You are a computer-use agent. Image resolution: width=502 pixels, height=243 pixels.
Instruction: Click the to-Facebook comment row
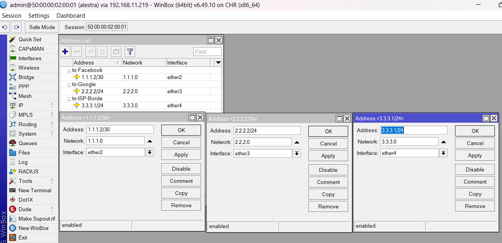(x=141, y=70)
